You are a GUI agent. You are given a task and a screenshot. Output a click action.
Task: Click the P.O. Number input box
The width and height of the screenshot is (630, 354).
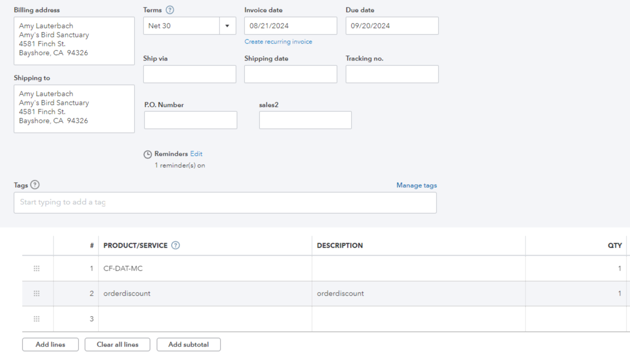pyautogui.click(x=190, y=120)
